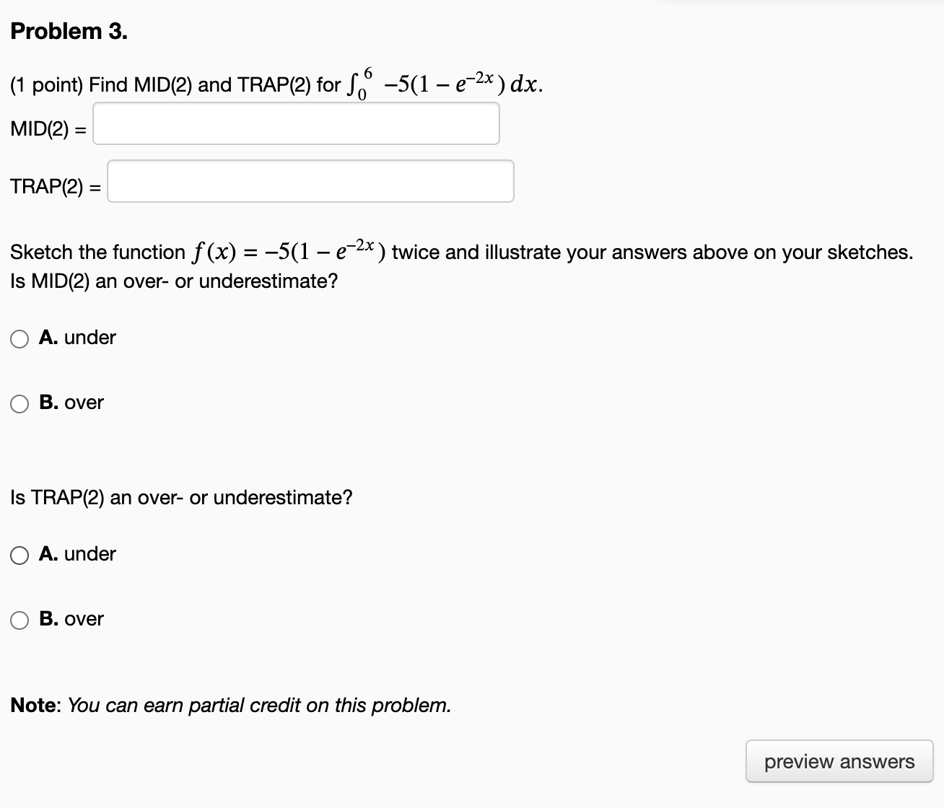Viewport: 944px width, 808px height.
Task: Click inside the TRAP(2) answer field
Action: (310, 181)
